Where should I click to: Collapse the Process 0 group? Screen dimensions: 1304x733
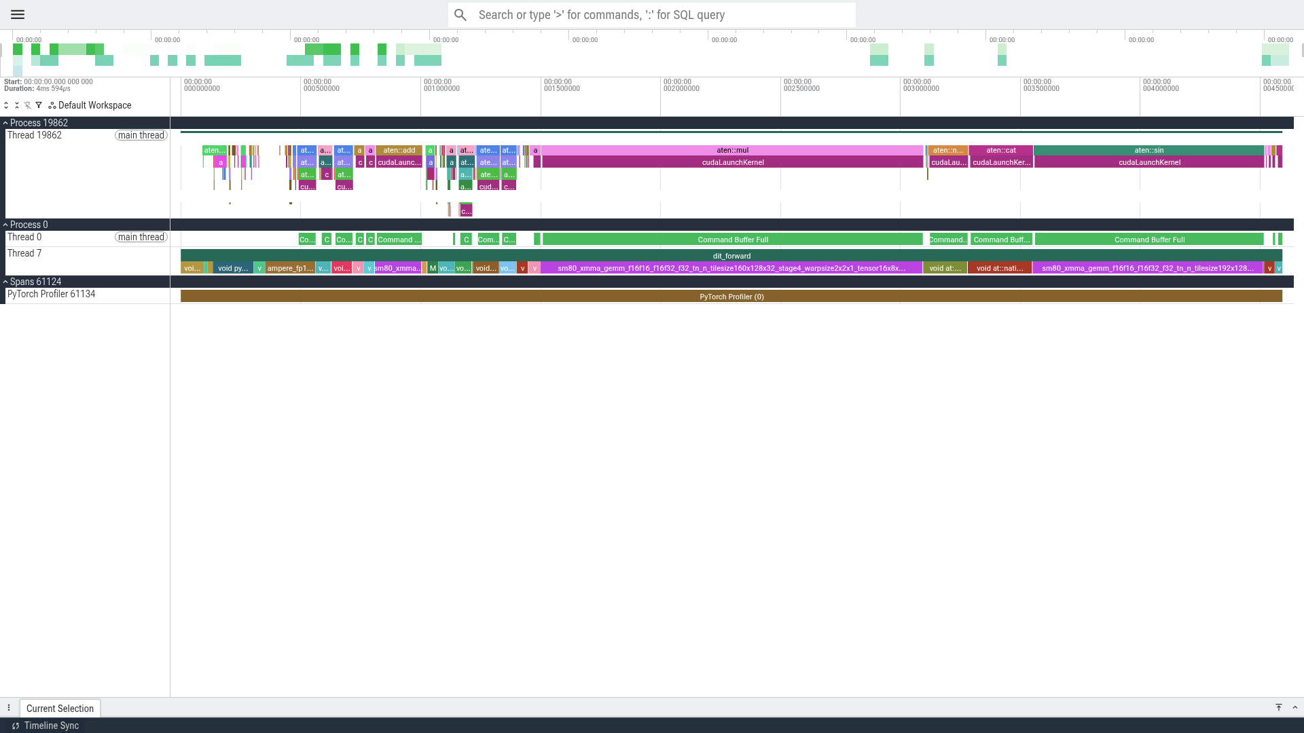click(5, 225)
